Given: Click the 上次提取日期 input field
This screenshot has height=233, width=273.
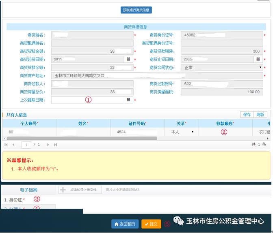Looking at the screenshot, I should coord(88,100).
